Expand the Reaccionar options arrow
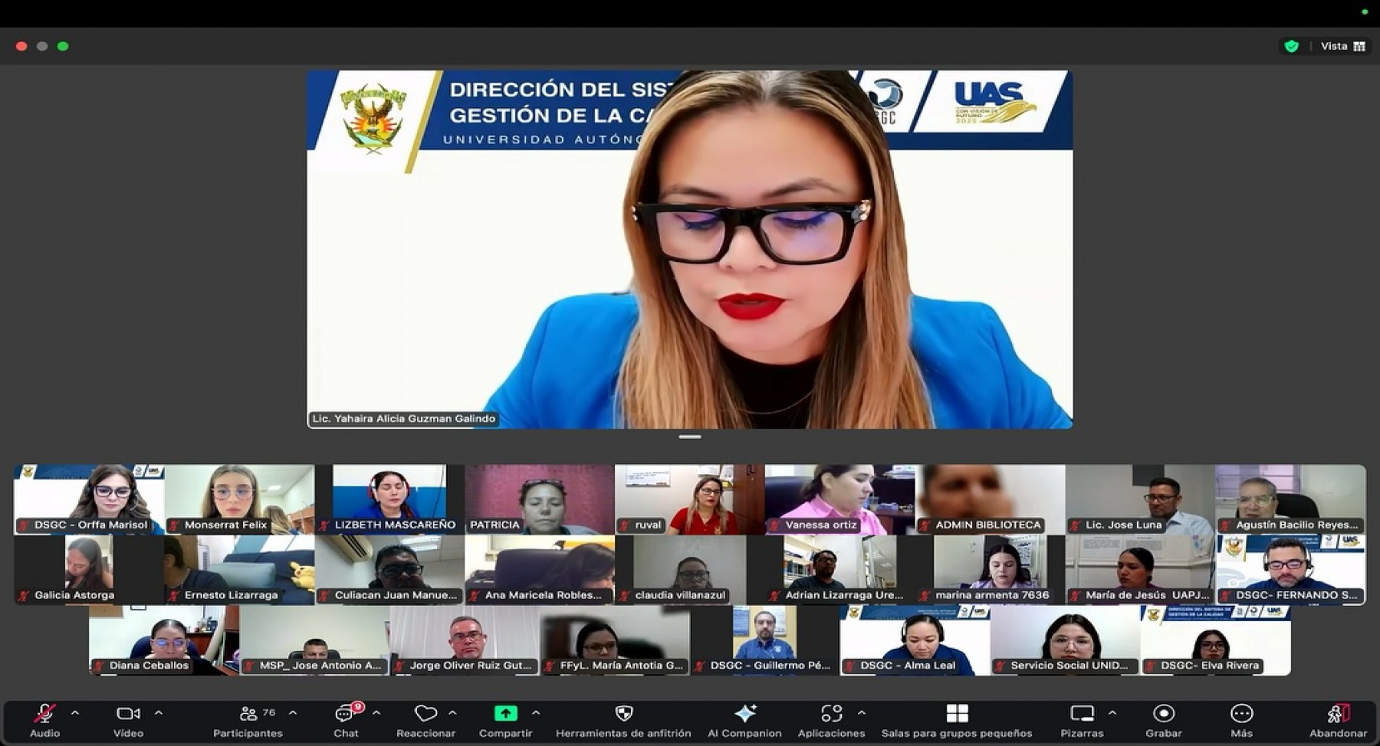 pos(452,713)
